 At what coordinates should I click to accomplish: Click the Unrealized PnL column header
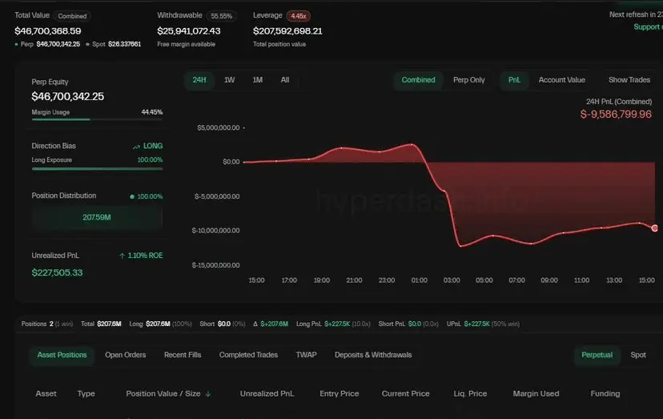pos(267,393)
